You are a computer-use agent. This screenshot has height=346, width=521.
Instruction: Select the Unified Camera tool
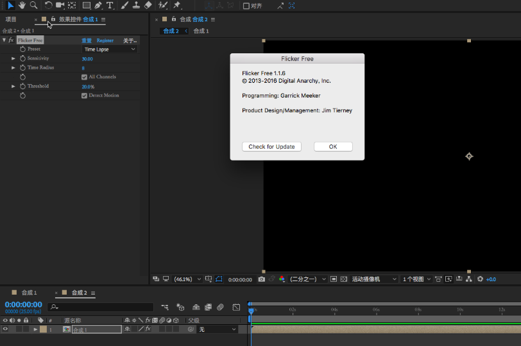pyautogui.click(x=60, y=5)
